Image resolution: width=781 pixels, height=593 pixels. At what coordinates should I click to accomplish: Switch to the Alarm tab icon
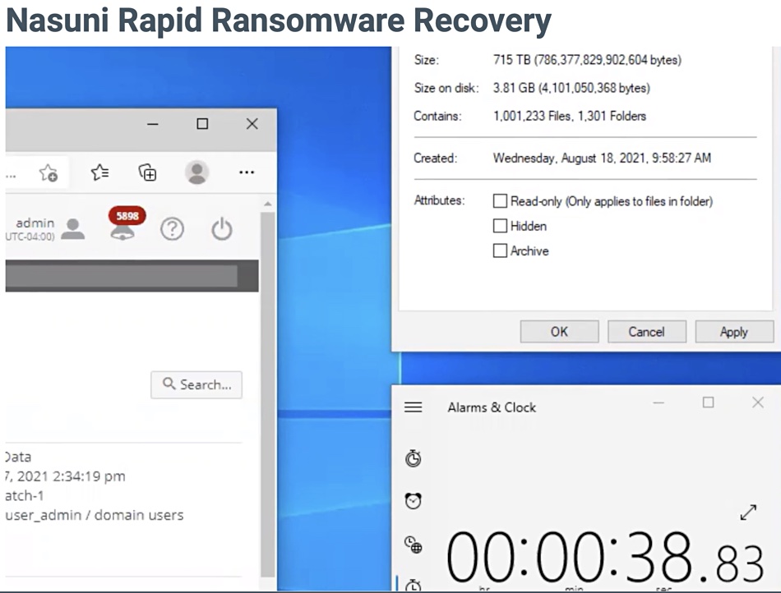[413, 500]
